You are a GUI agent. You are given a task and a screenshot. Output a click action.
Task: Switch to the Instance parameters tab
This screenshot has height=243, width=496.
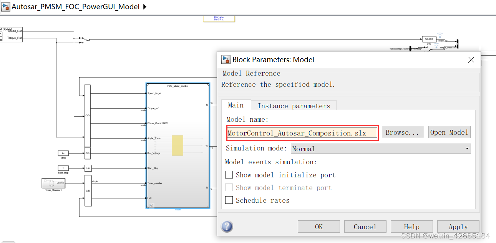[294, 106]
